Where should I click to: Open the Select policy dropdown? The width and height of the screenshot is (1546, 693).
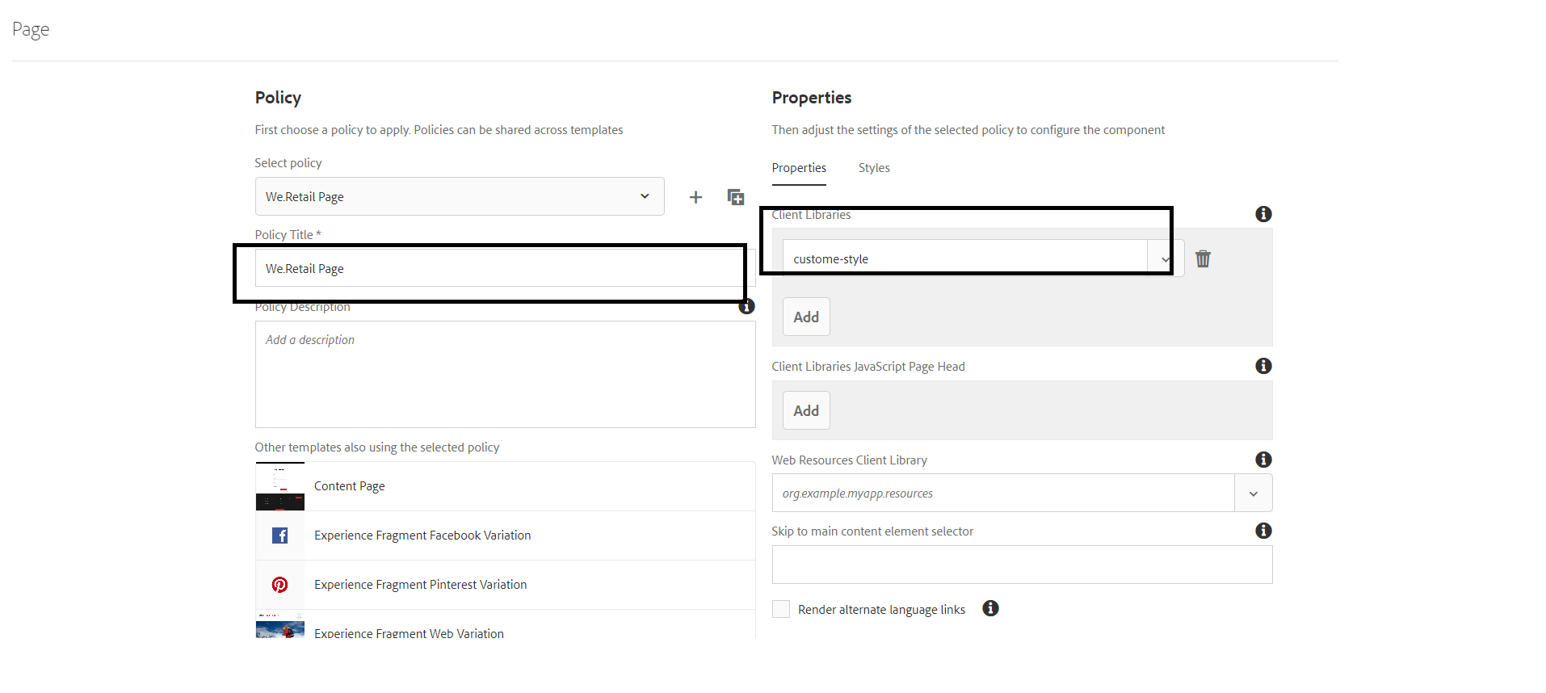(460, 196)
